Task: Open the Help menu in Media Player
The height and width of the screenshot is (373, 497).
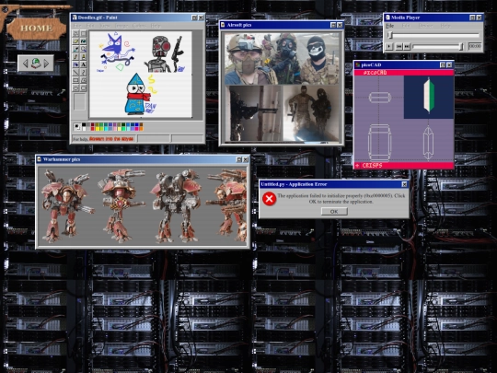Action: click(445, 26)
